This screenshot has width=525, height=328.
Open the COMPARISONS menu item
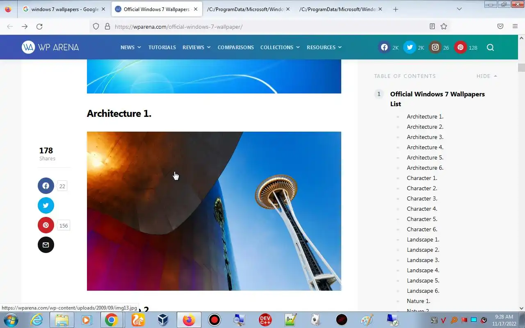235,47
